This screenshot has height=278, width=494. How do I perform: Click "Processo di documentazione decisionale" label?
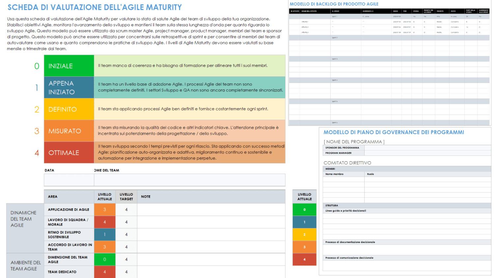(350, 242)
